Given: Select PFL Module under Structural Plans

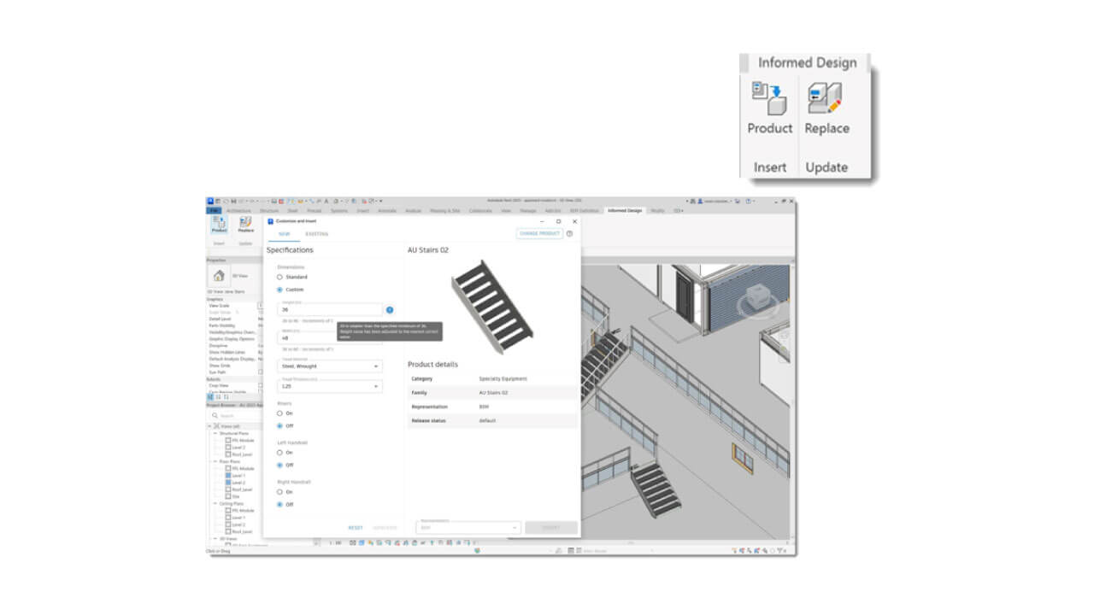Looking at the screenshot, I should click(x=239, y=440).
